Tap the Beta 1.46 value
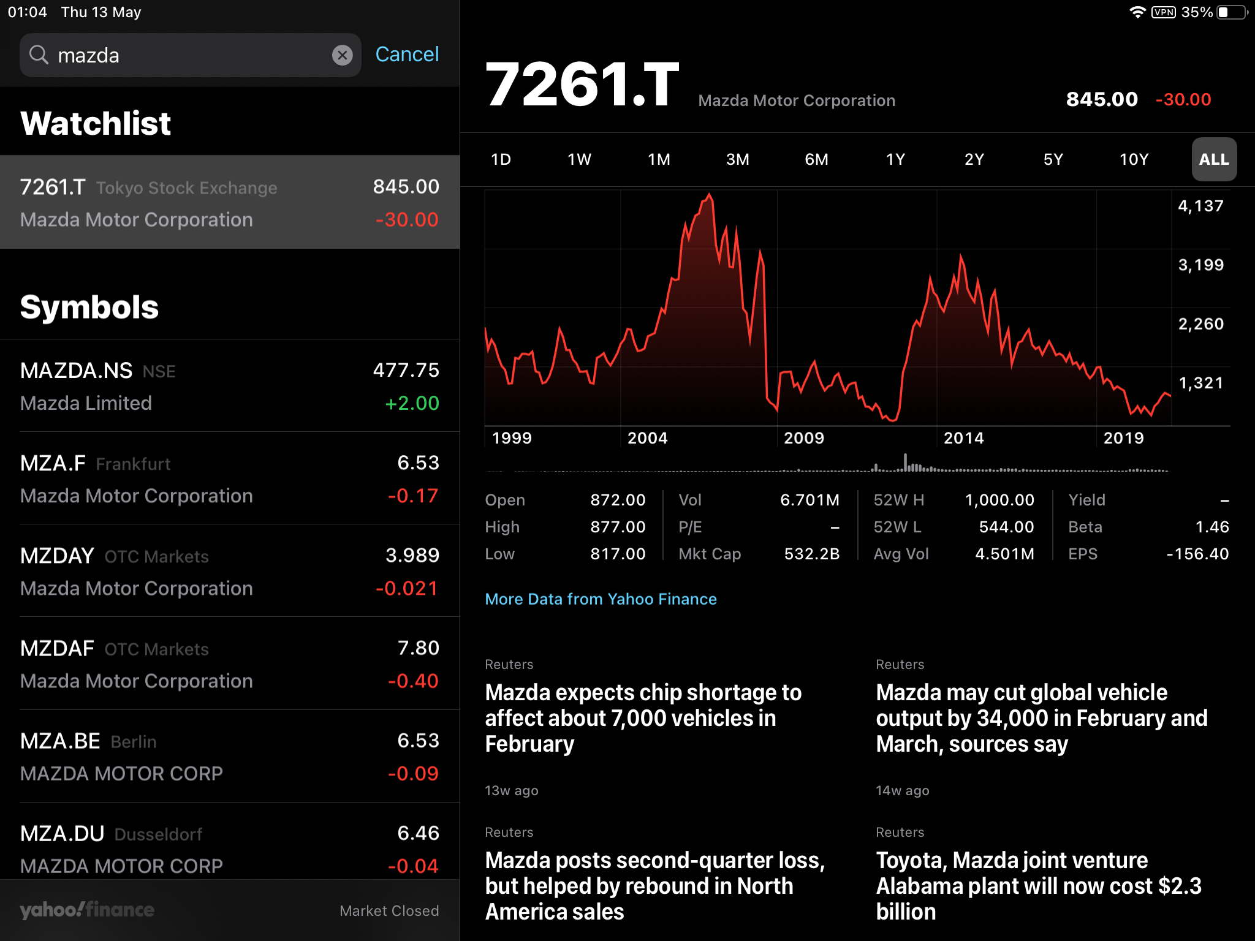The width and height of the screenshot is (1255, 941). [1212, 527]
